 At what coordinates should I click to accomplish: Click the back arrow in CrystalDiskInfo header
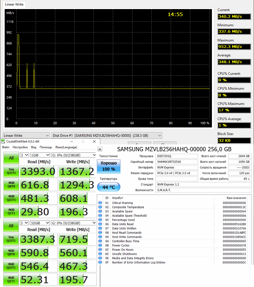point(100,149)
